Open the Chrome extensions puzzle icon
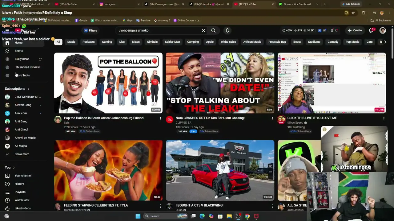 (x=364, y=13)
